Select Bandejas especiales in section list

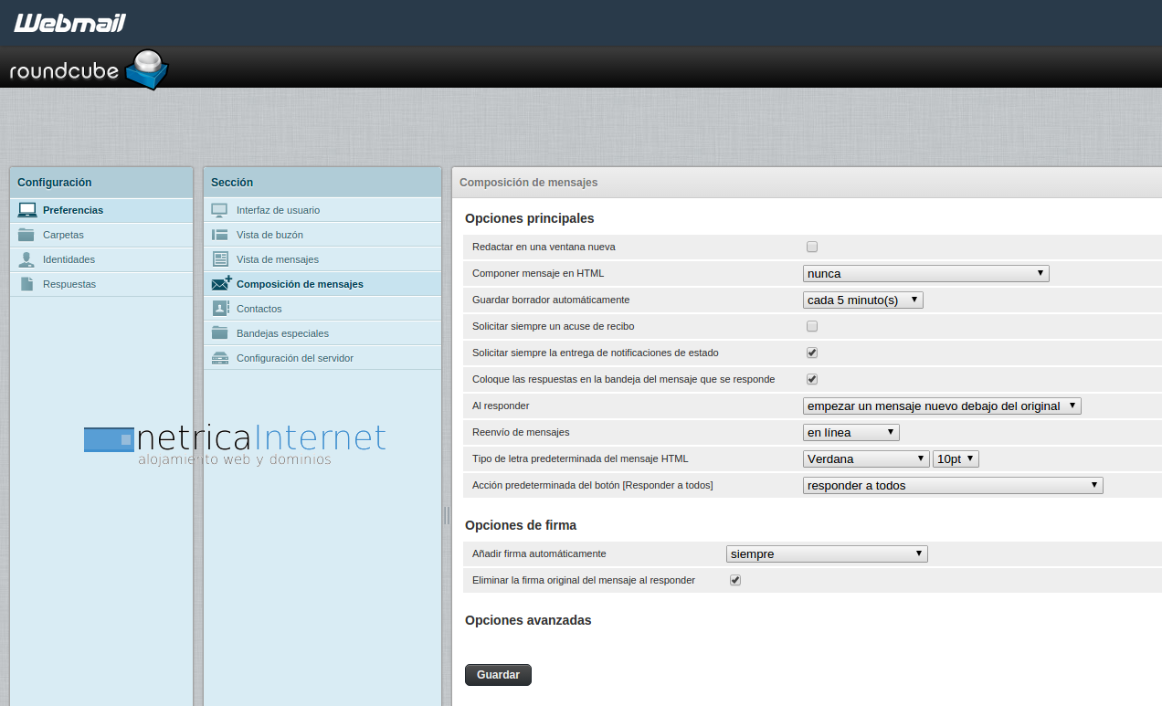point(282,333)
